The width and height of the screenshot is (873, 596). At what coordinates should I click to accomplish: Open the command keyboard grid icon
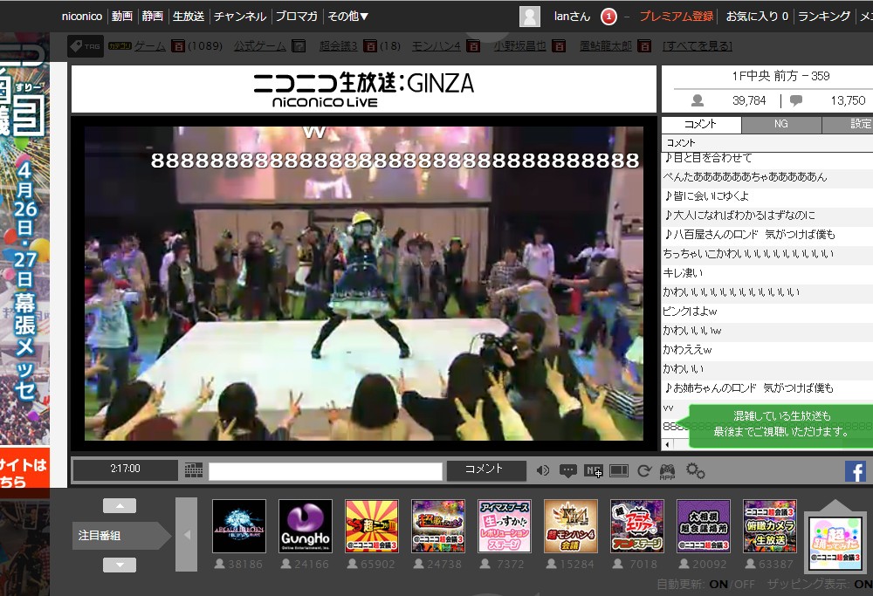(194, 470)
